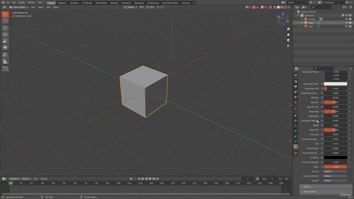
Task: Play the animation forward
Action: 150,179
